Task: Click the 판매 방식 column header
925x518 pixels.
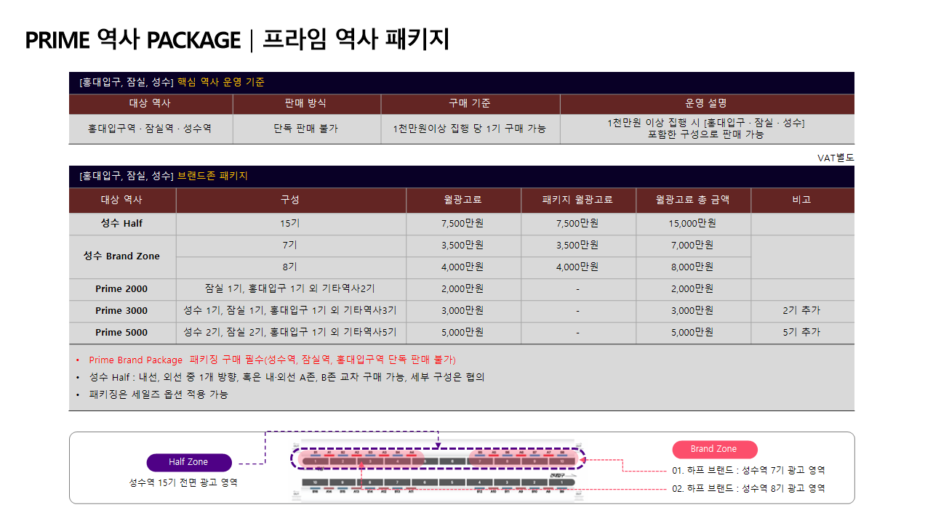Action: 305,104
